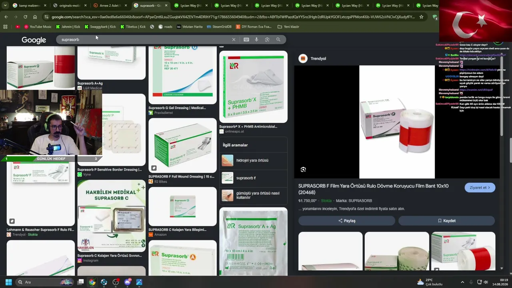512x288 pixels.
Task: Open Lohmann & Rauscher Suprasorb F caption
Action: coord(40,230)
